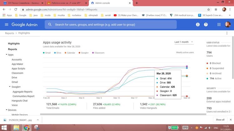Screen dimensions: 234x131
Task: Toggle Classroom series in chart legend
Action: tap(98, 53)
